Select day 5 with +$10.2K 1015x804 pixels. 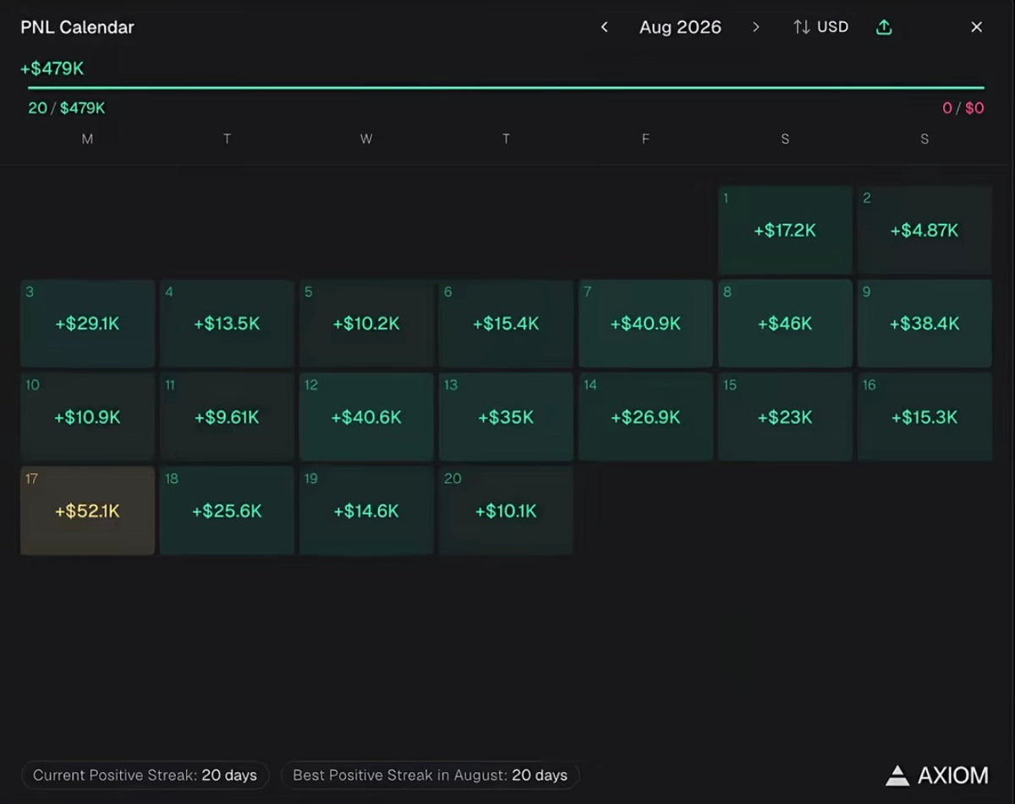tap(366, 324)
